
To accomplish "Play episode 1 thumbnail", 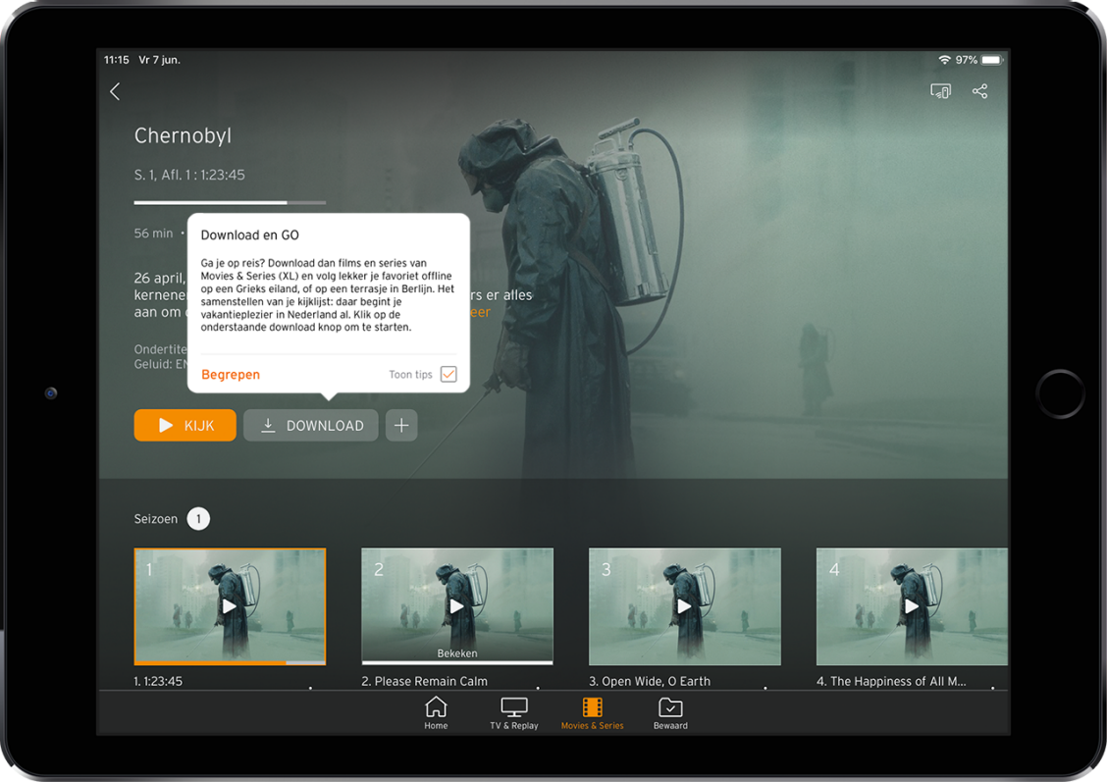I will pyautogui.click(x=231, y=606).
